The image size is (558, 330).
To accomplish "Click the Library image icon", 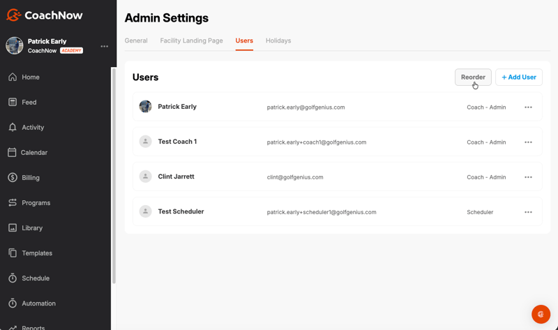I will (x=13, y=228).
